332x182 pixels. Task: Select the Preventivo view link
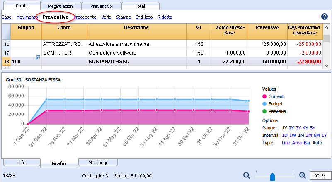56,17
